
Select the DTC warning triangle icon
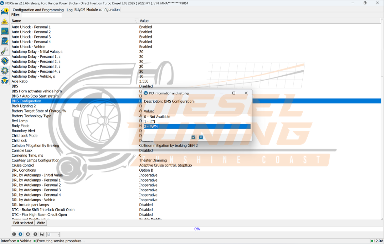pos(5,21)
